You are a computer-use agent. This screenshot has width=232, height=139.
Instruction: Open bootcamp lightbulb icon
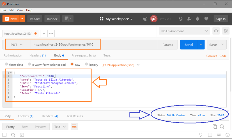[201, 135]
